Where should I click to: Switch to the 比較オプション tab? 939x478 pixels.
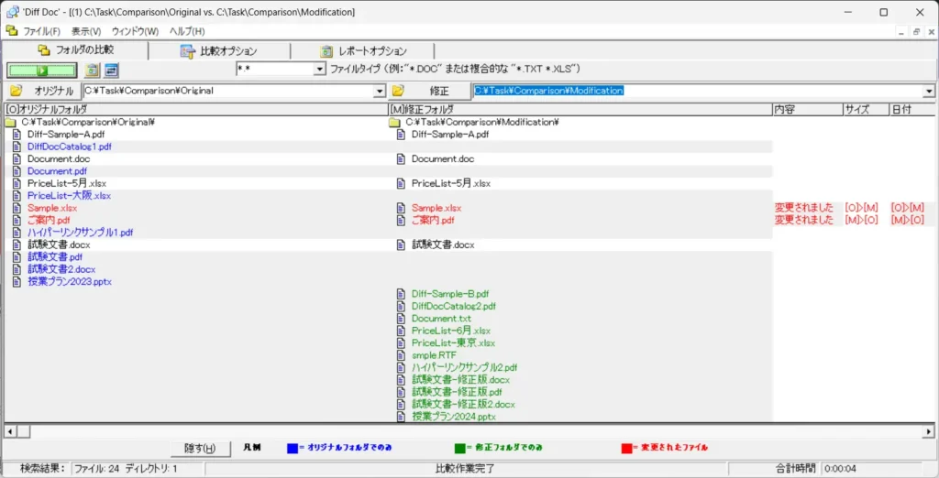click(219, 51)
